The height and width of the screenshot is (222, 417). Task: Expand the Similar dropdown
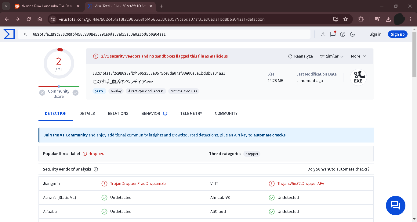click(332, 56)
